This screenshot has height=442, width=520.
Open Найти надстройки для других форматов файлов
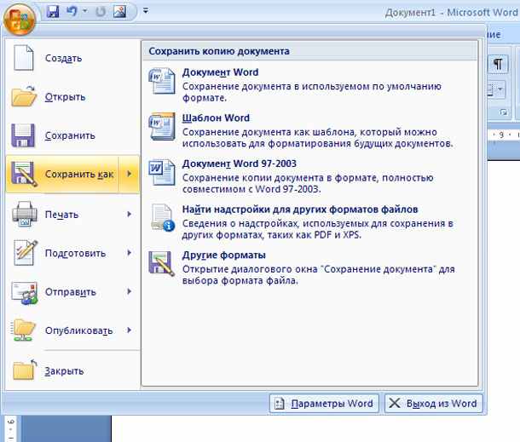pyautogui.click(x=309, y=222)
